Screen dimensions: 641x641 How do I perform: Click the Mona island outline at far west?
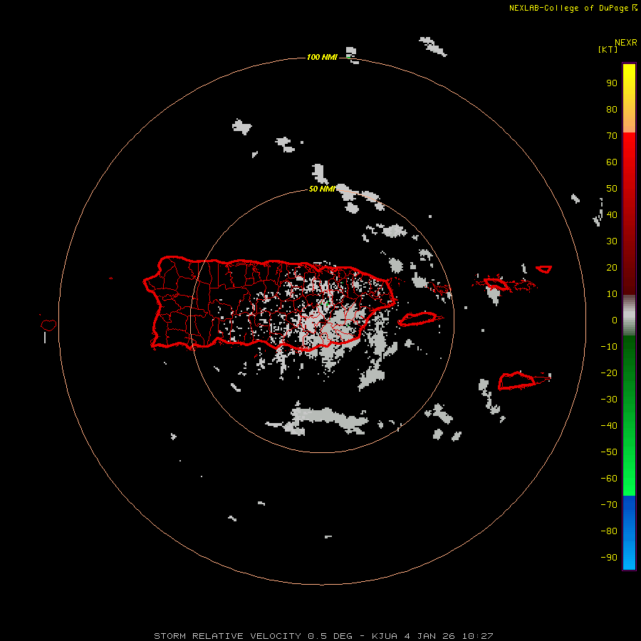point(48,325)
